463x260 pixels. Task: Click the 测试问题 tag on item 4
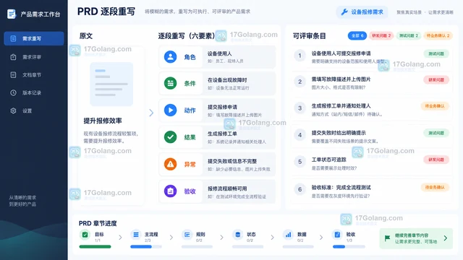(436, 133)
